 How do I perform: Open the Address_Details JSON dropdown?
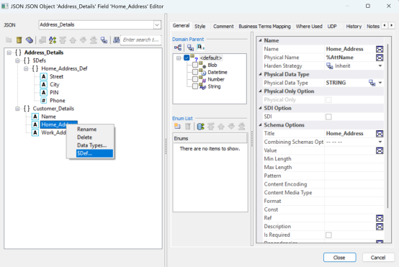point(157,25)
